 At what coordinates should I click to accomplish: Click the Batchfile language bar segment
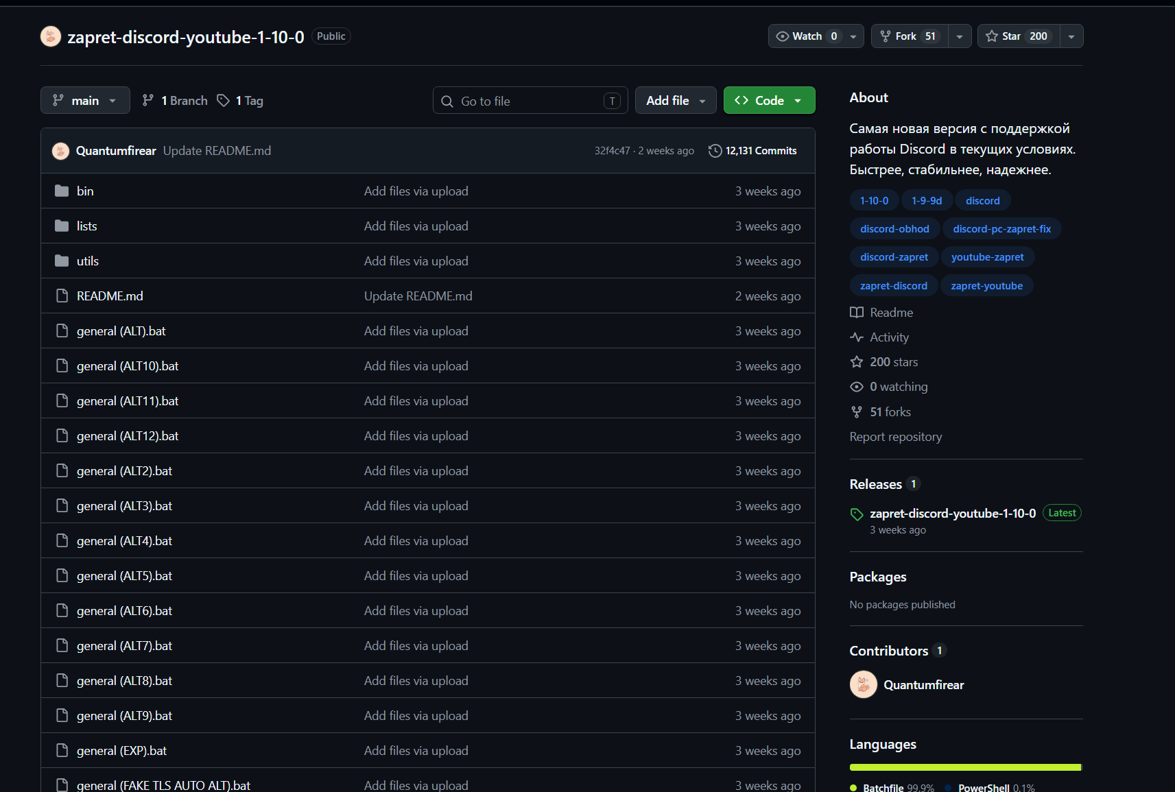point(964,767)
